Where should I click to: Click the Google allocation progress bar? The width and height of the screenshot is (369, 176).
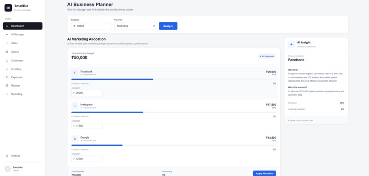click(174, 145)
